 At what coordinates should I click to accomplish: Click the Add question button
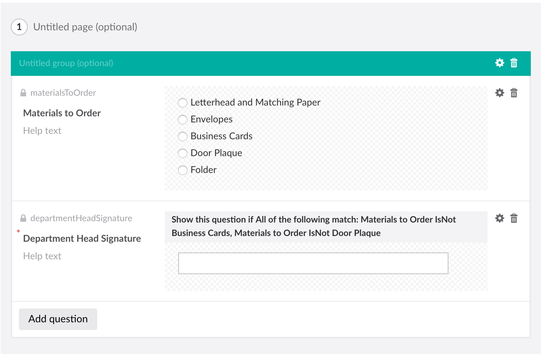[58, 319]
